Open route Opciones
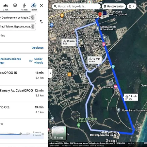Image resolution: width=147 pixels, height=147 pixels. pos(38,48)
